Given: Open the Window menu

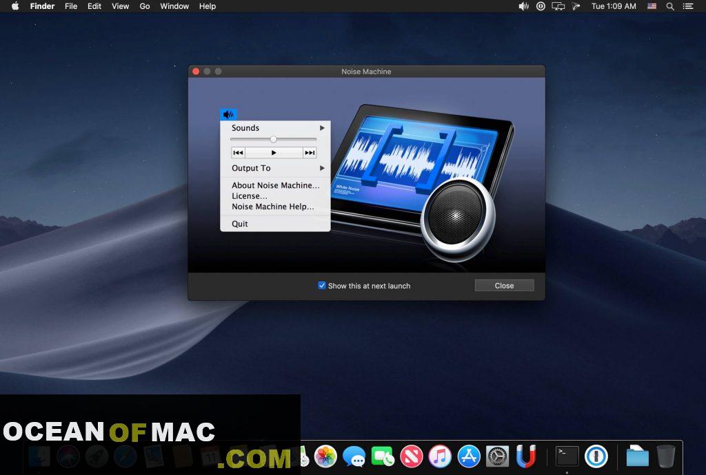Looking at the screenshot, I should pyautogui.click(x=174, y=6).
